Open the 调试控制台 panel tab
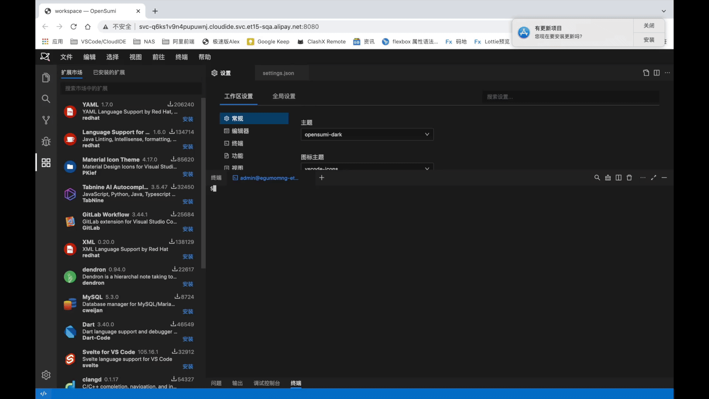Viewport: 709px width, 399px height. pos(267,383)
